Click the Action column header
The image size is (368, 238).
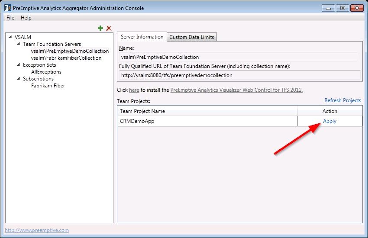[x=330, y=111]
